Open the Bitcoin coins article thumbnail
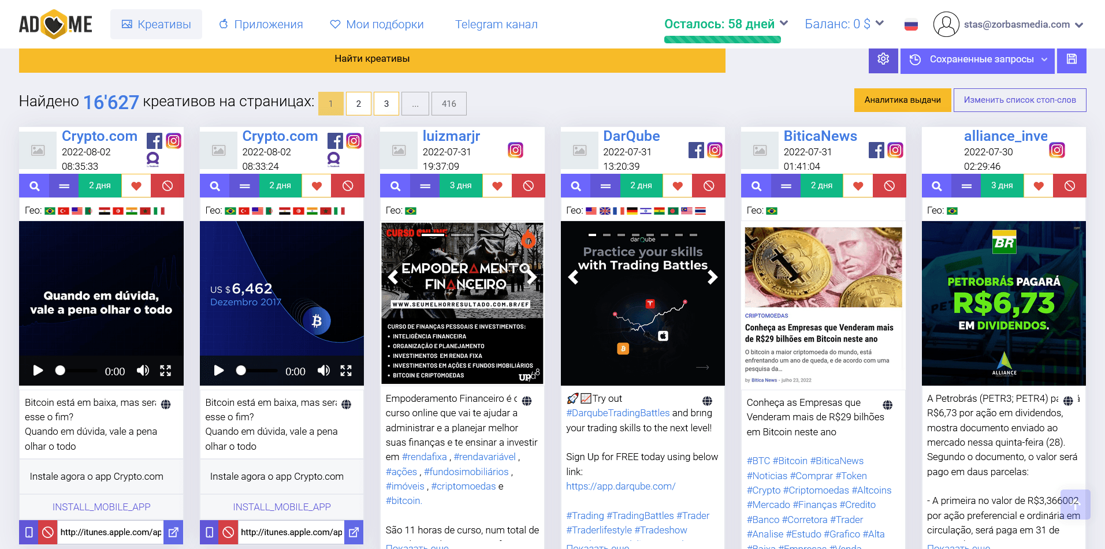 click(x=823, y=267)
